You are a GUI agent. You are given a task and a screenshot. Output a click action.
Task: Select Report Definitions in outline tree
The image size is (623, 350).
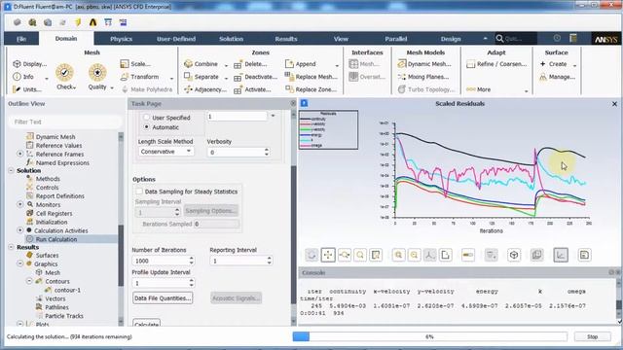click(60, 196)
